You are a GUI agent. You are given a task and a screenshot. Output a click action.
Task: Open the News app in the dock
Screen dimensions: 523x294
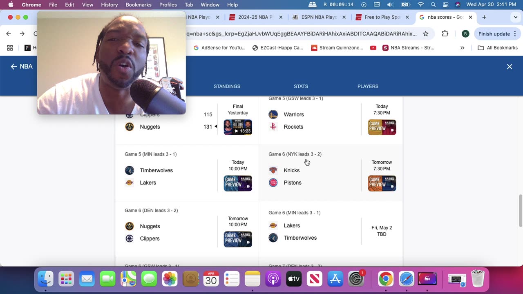coord(315,279)
